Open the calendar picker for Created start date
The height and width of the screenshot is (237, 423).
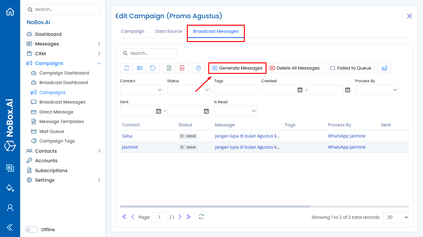300,90
